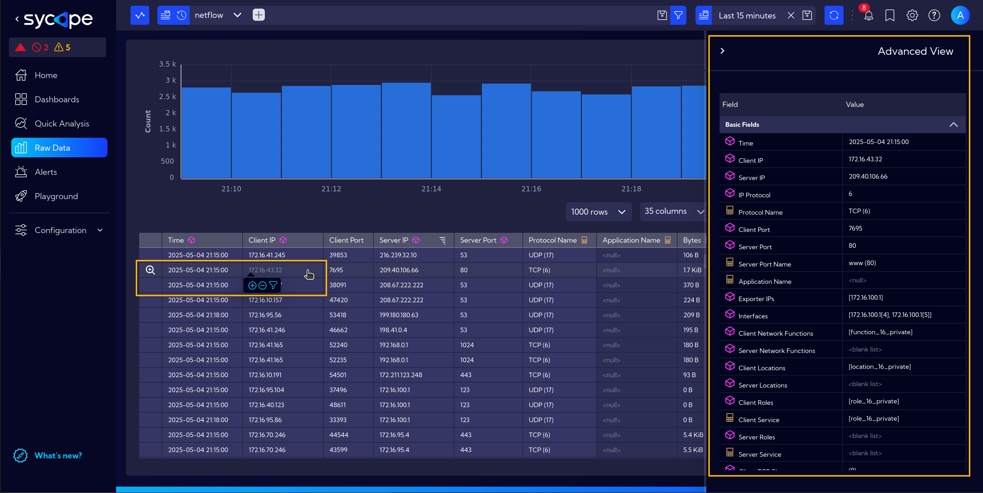The width and height of the screenshot is (983, 493).
Task: Expand the Configuration menu
Action: 59,230
